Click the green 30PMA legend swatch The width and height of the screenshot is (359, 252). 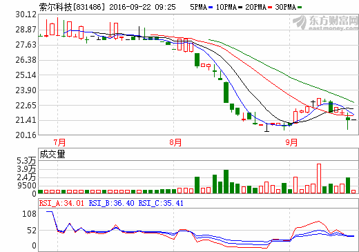[300, 8]
